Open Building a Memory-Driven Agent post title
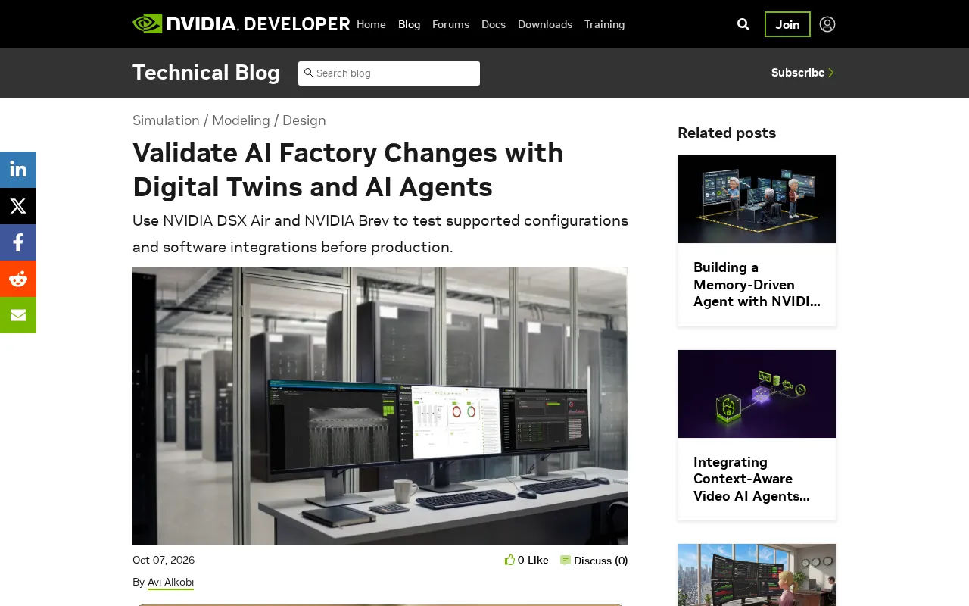This screenshot has height=606, width=969. (x=757, y=285)
